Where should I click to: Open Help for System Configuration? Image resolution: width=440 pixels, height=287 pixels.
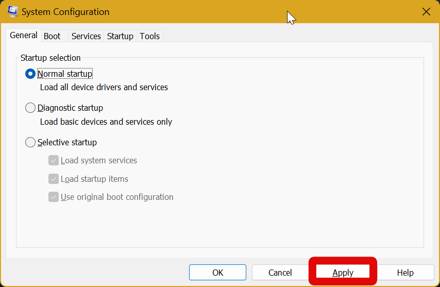coord(405,273)
